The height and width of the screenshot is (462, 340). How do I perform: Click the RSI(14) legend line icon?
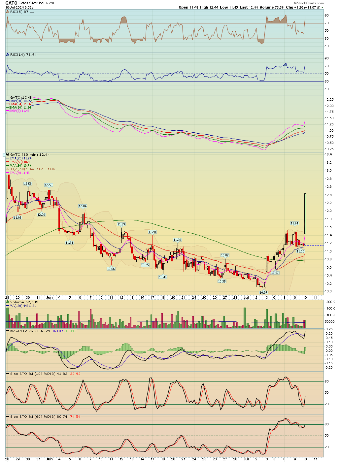(x=8, y=54)
